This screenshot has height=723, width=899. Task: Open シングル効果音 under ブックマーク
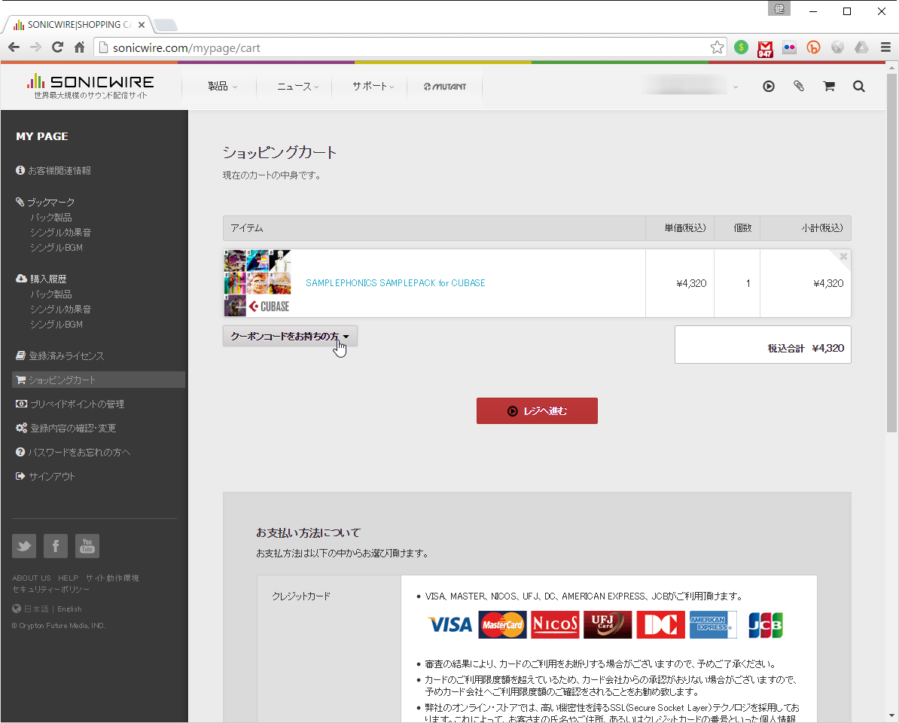pos(61,232)
